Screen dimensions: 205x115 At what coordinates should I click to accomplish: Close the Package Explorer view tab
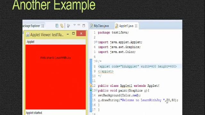43,26
